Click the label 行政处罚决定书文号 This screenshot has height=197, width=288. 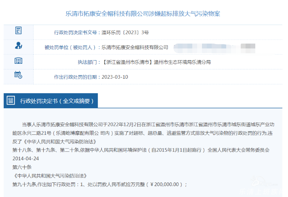click(76, 32)
